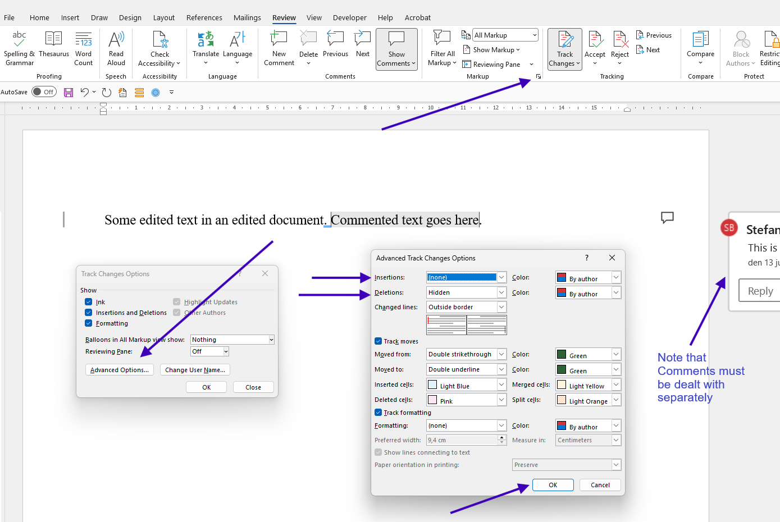
Task: Open the Insertions markup style dropdown
Action: click(x=467, y=277)
